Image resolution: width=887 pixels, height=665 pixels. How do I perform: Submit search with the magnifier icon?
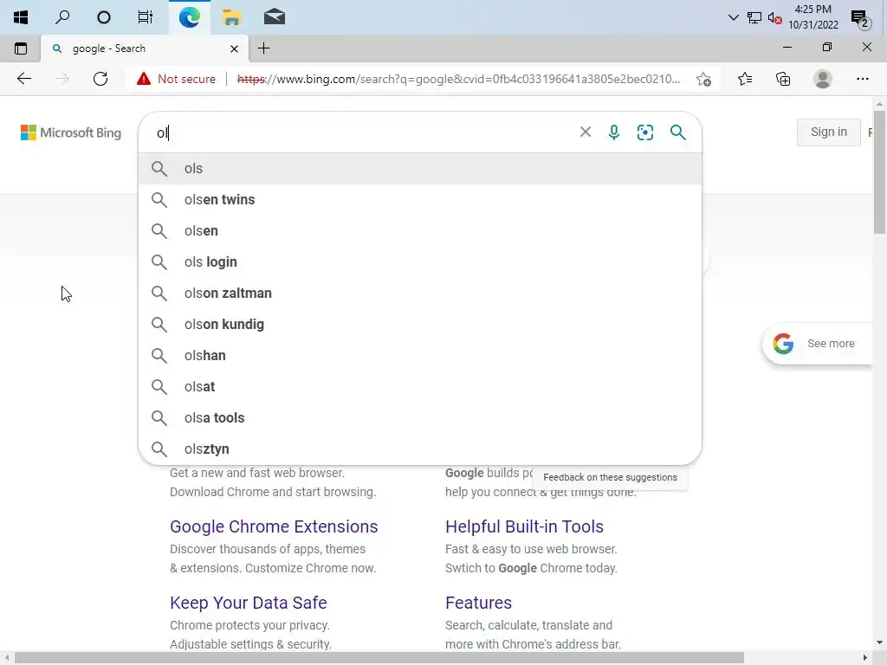click(677, 132)
